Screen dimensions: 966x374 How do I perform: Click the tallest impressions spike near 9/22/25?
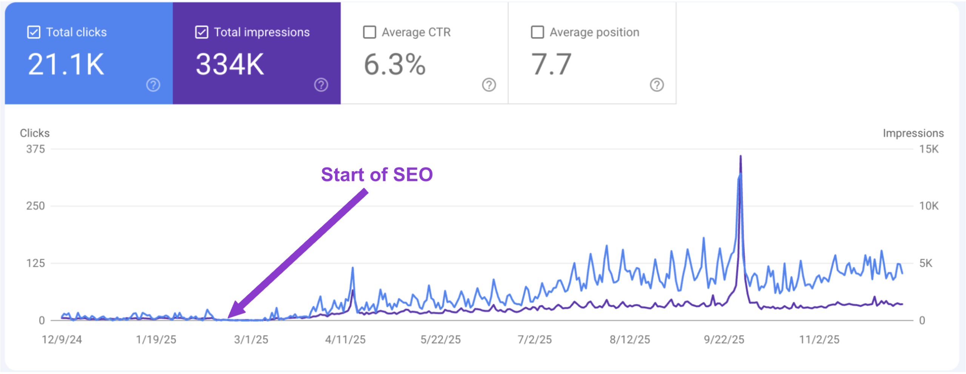click(740, 156)
